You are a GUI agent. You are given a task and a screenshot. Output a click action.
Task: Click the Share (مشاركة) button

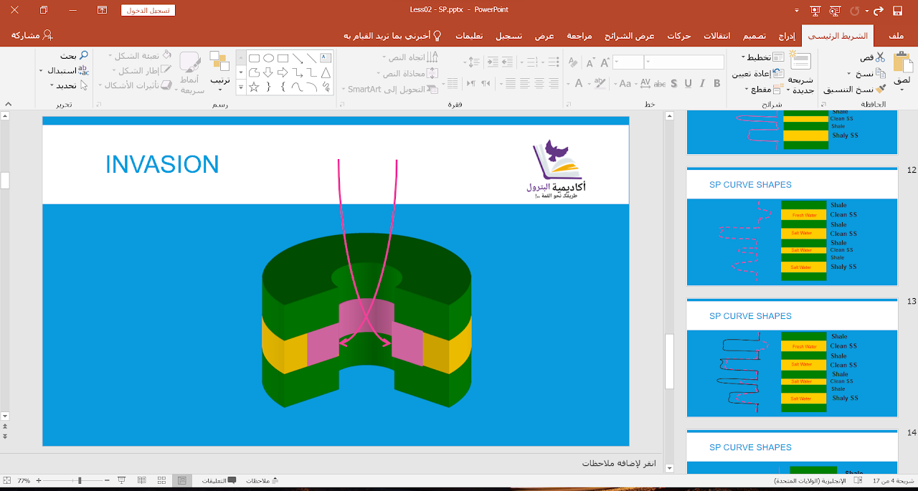[32, 35]
